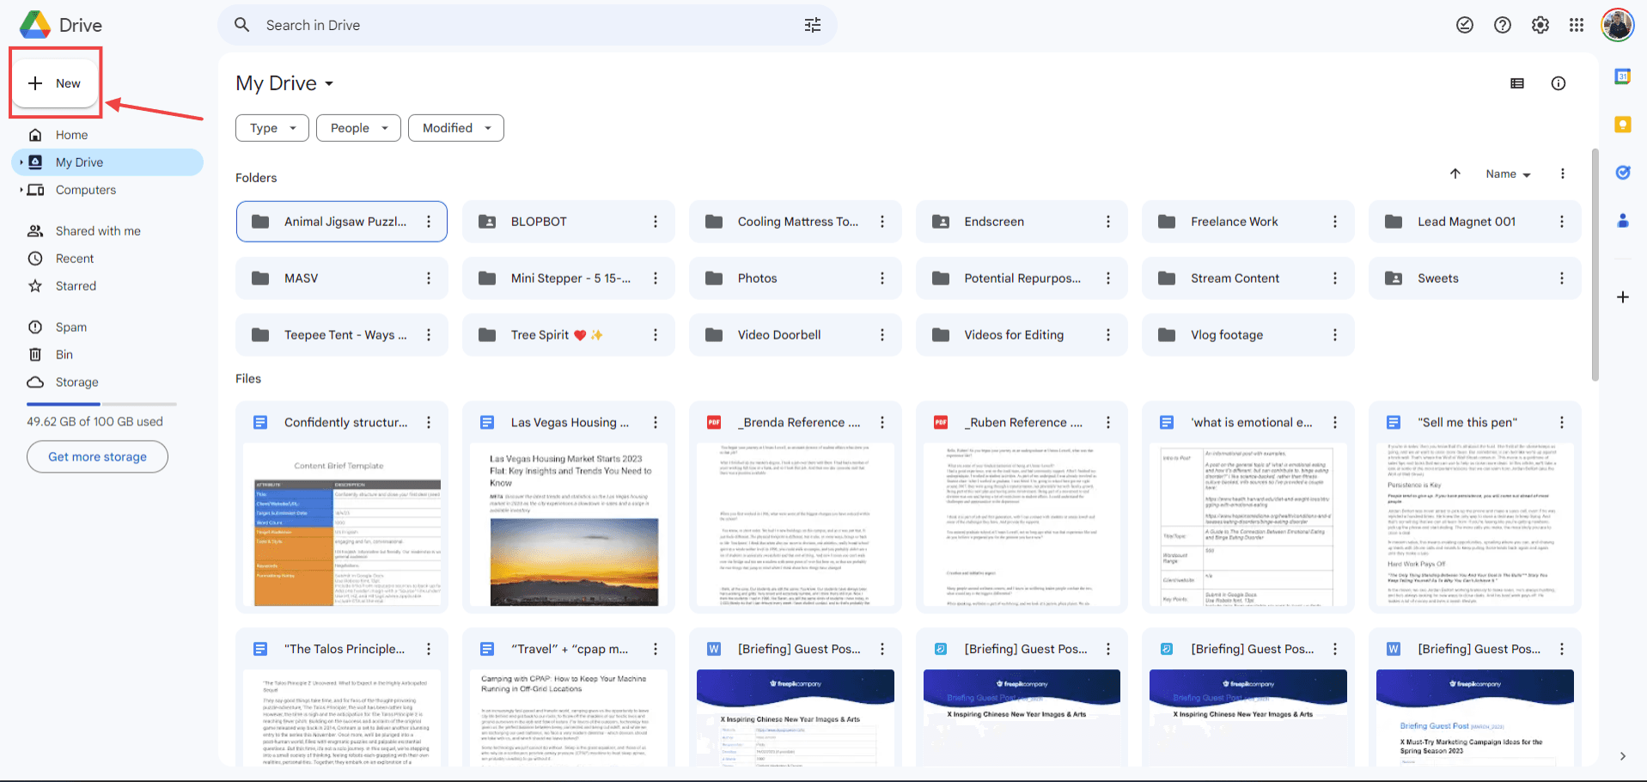
Task: Open Confidently structur... document thumbnail
Action: [342, 524]
